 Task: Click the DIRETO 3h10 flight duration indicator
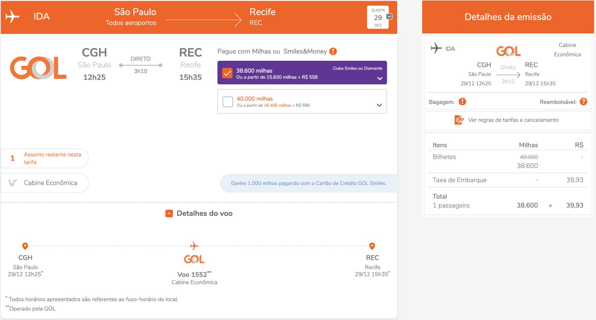(x=141, y=65)
